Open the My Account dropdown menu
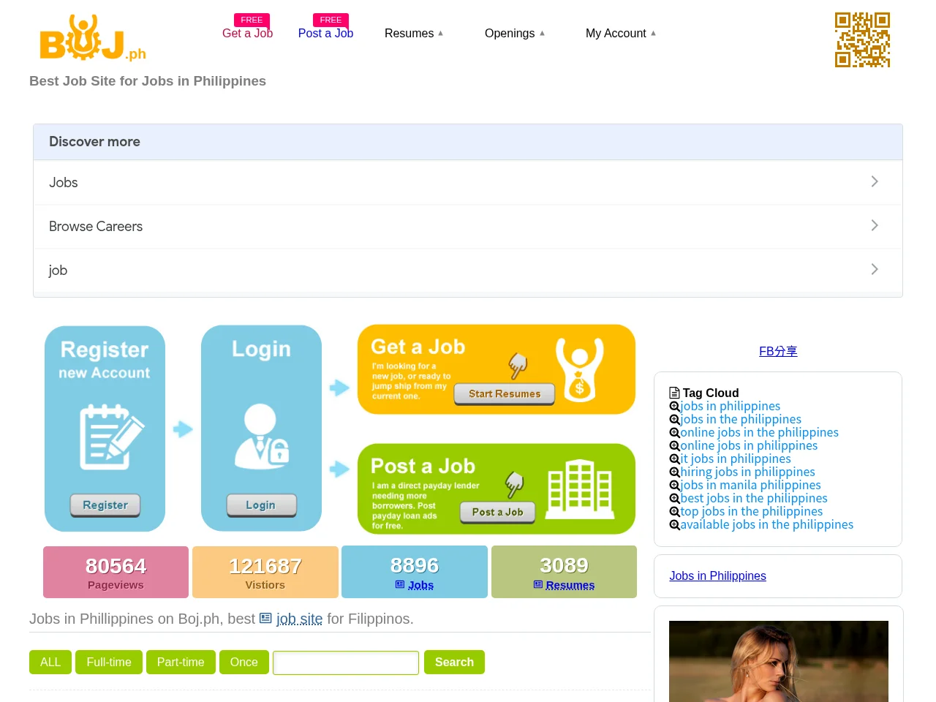 point(621,34)
